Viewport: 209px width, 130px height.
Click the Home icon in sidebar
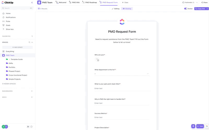click(3, 14)
